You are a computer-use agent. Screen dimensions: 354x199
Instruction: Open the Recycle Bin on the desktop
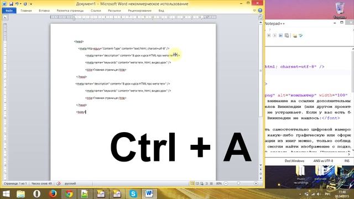[340, 10]
